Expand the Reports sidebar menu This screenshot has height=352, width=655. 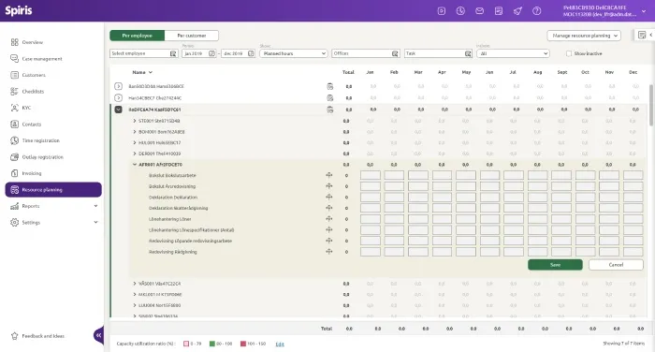pos(95,206)
